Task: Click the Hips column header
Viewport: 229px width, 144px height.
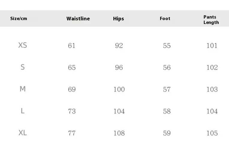Action: tap(119, 19)
